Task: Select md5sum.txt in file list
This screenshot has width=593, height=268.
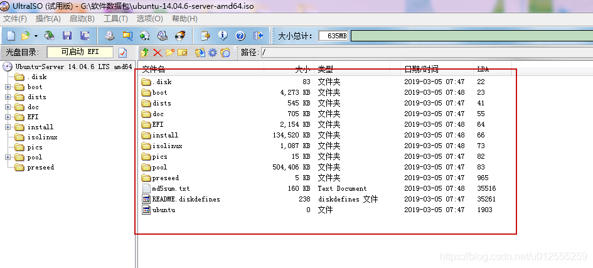Action: coord(171,189)
